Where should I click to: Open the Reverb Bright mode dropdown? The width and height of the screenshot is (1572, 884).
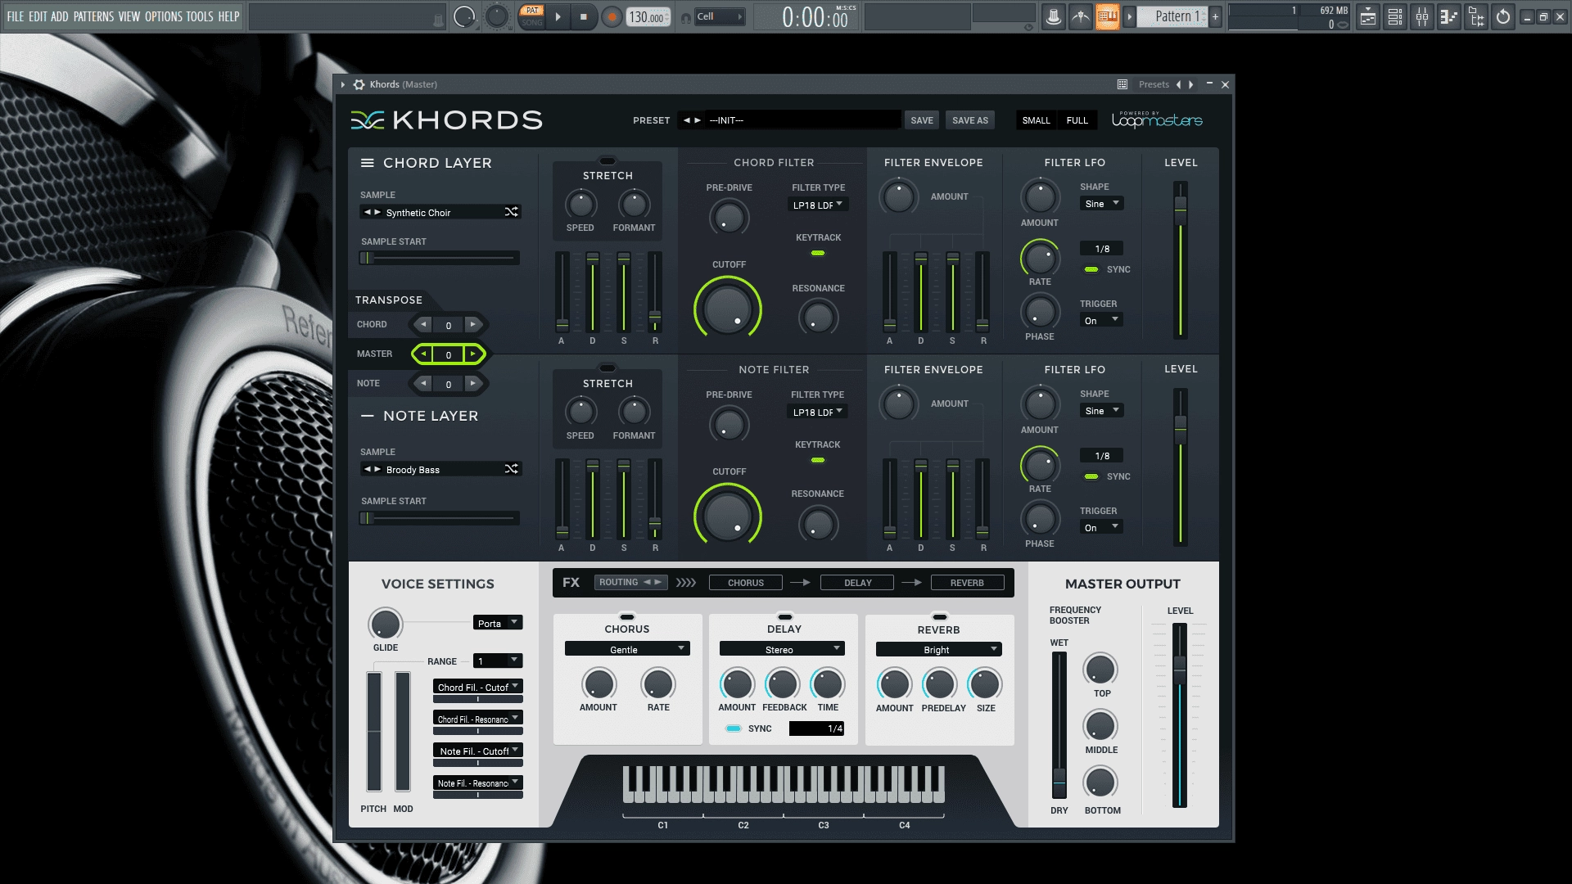click(939, 649)
